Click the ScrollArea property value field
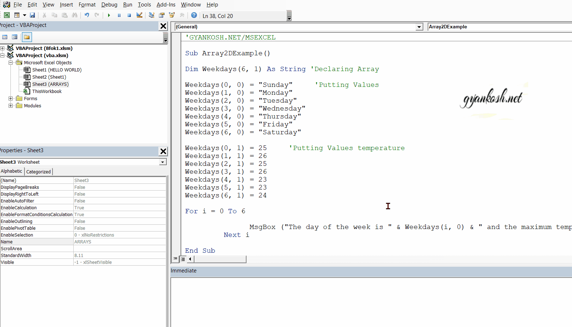This screenshot has height=327, width=572. pyautogui.click(x=120, y=249)
